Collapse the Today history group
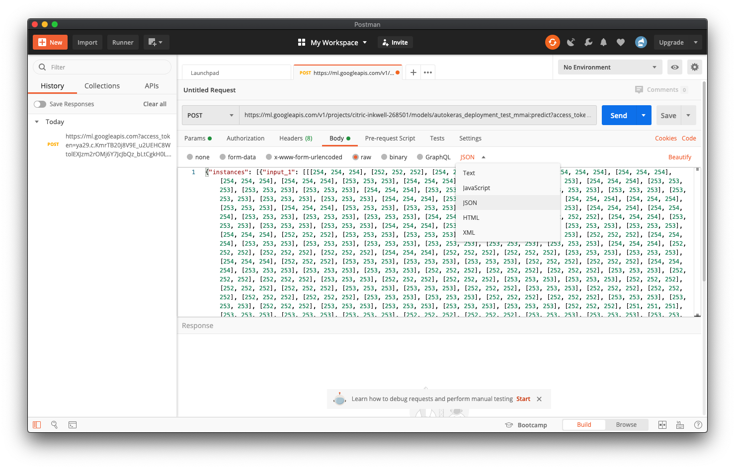 pos(37,122)
